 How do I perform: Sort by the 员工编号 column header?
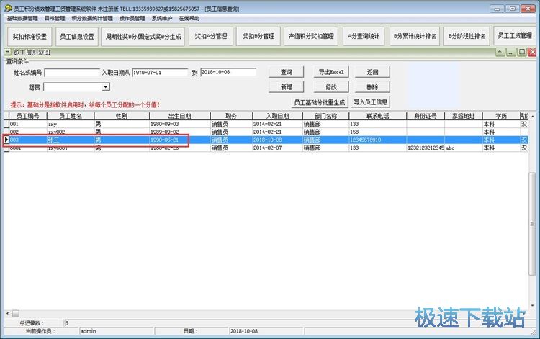[27, 116]
